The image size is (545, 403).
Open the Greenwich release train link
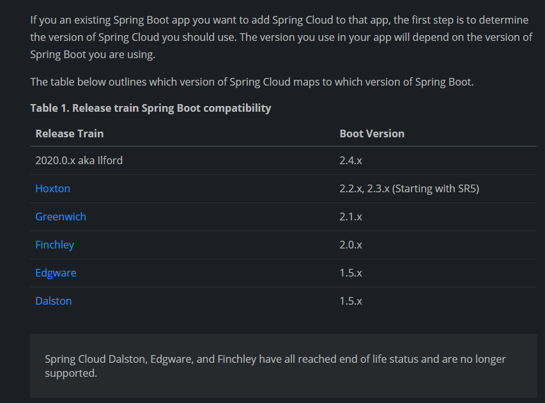click(61, 217)
